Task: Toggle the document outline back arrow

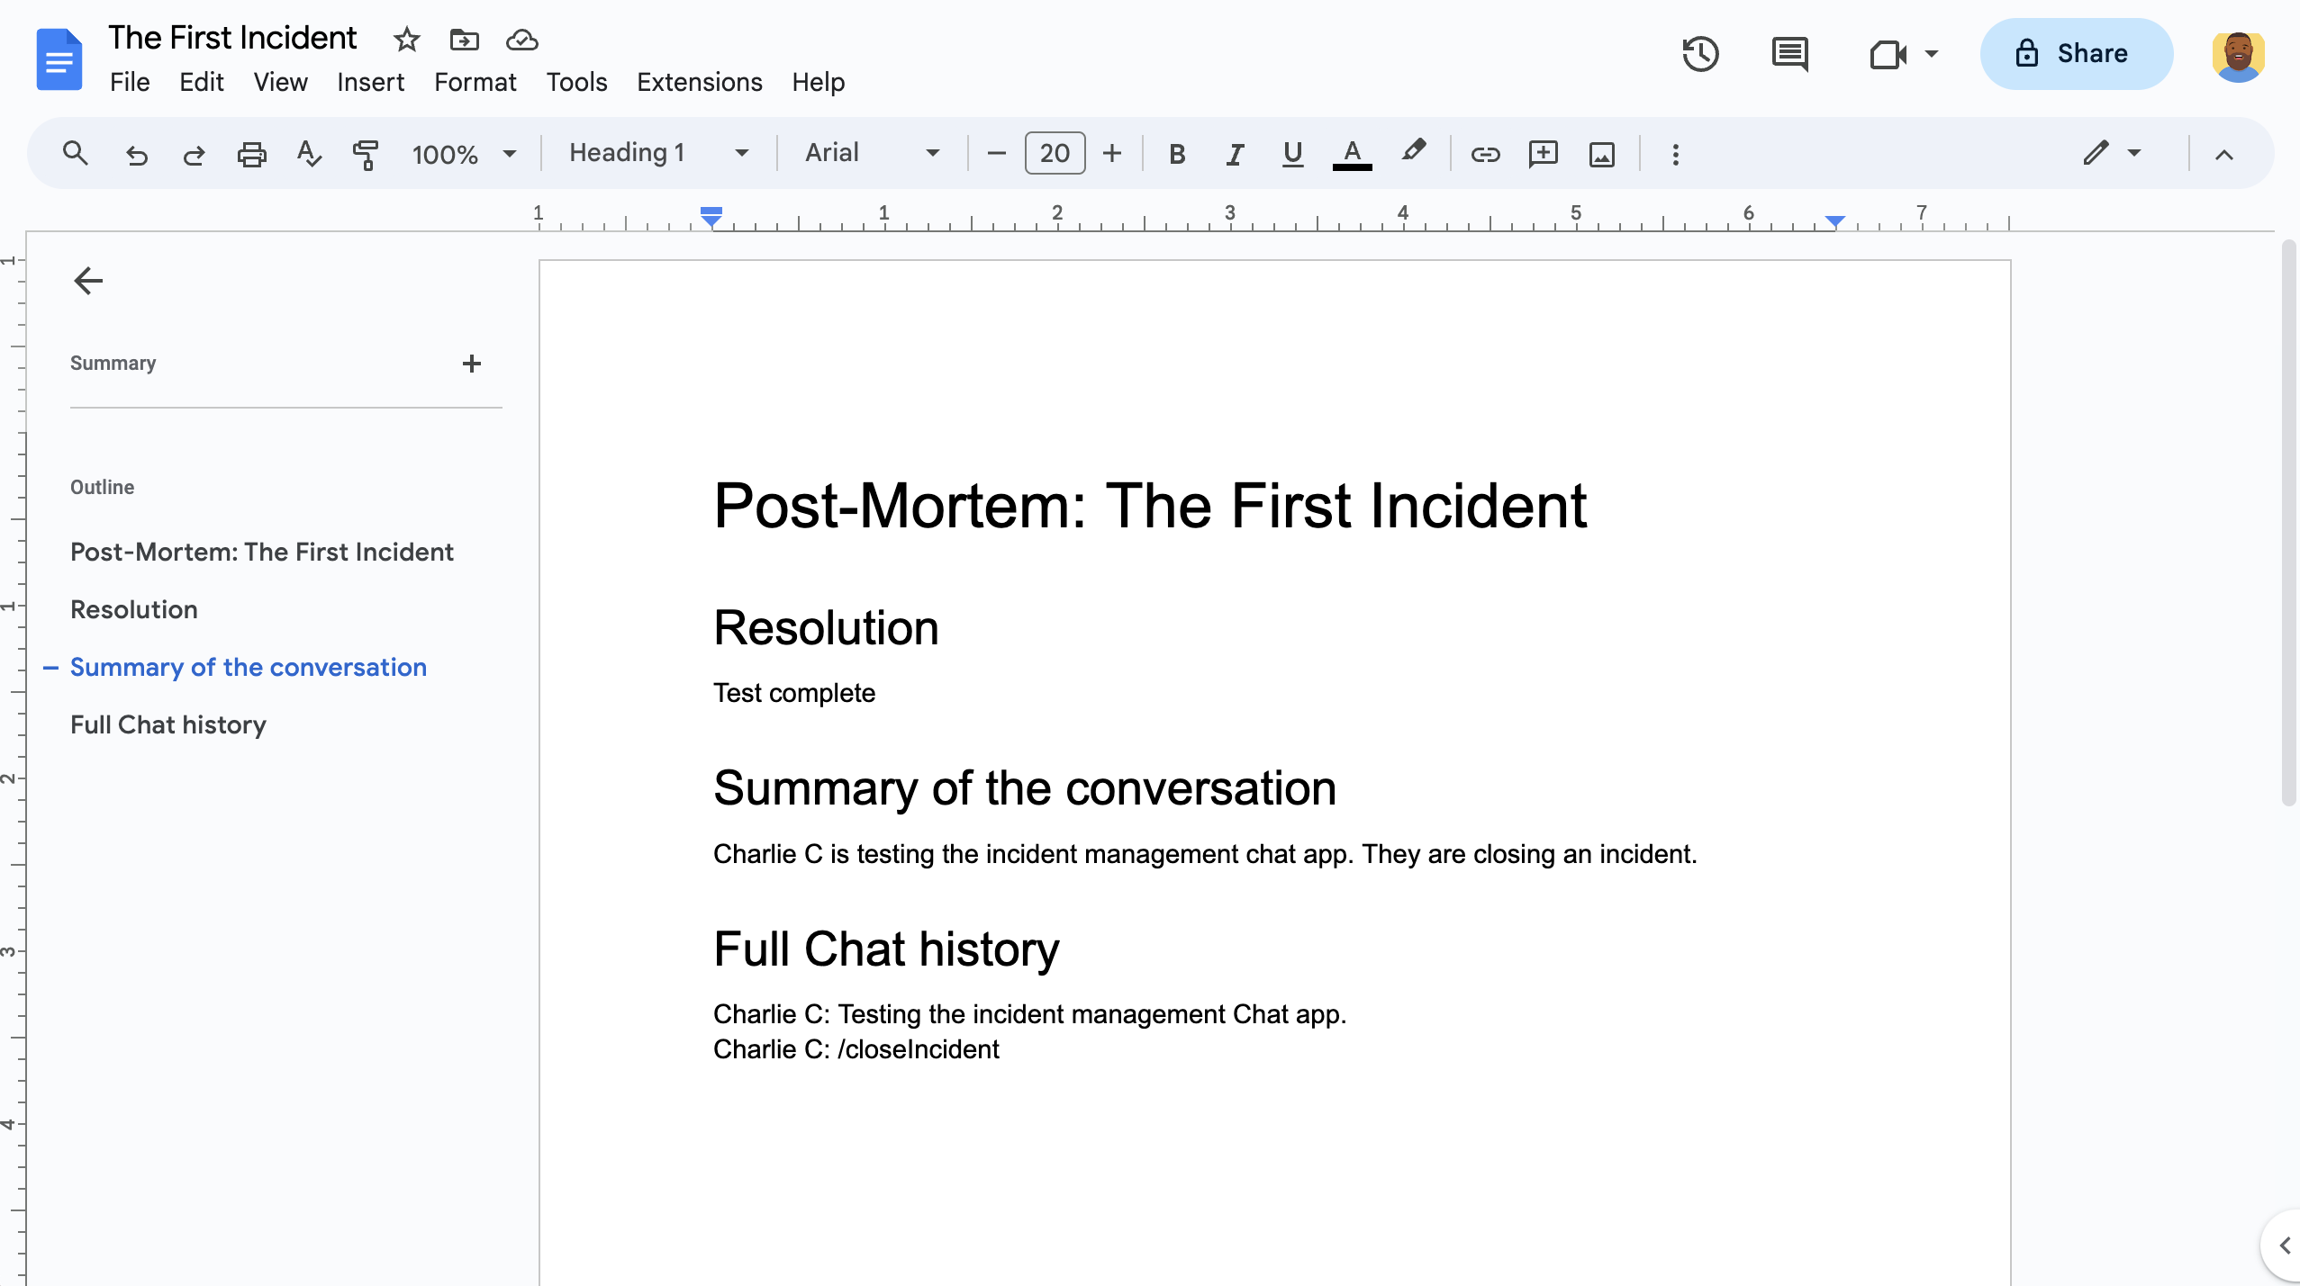Action: click(x=86, y=279)
